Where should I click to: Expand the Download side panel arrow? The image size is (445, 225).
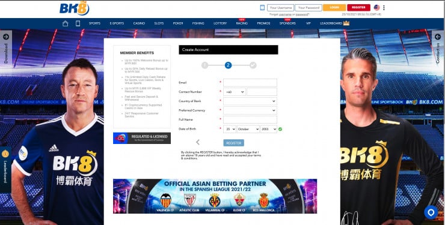coord(6,37)
